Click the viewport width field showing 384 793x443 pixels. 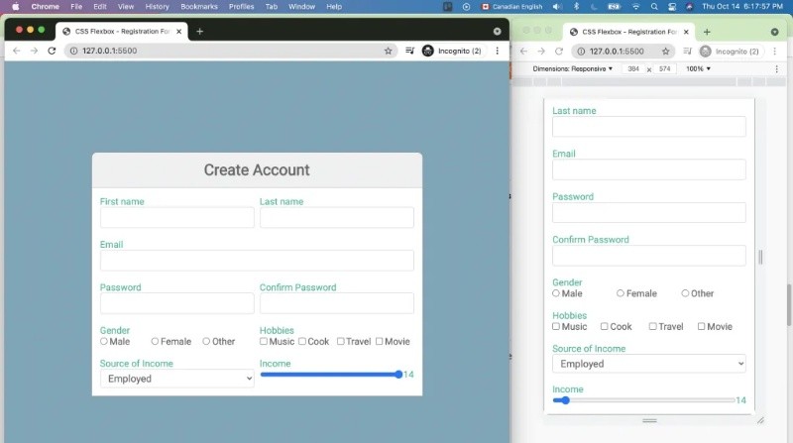coord(633,68)
